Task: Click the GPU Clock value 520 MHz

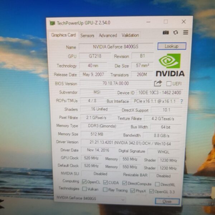Action: point(91,158)
